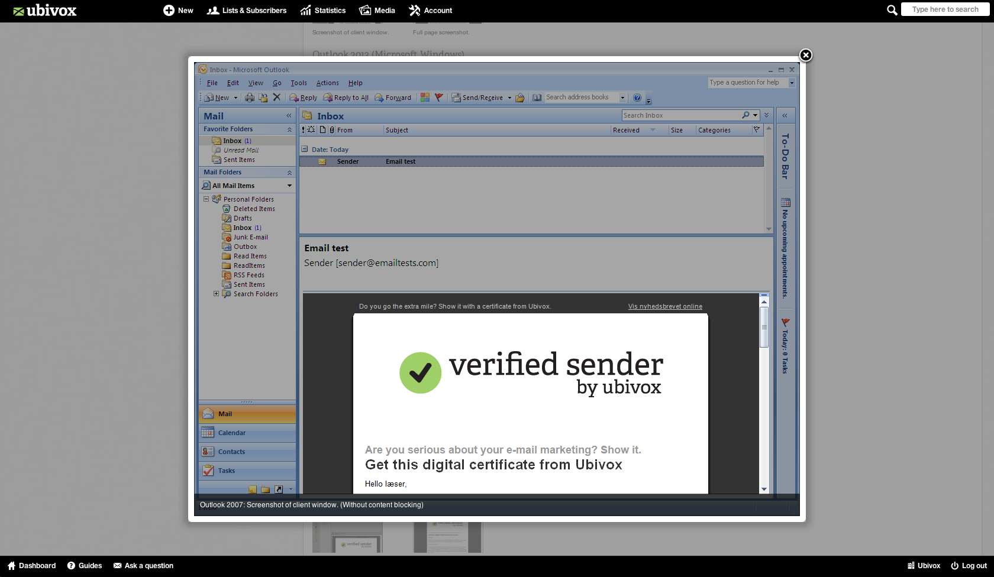The image size is (994, 577).
Task: Click the Search Inbox field
Action: pyautogui.click(x=682, y=115)
